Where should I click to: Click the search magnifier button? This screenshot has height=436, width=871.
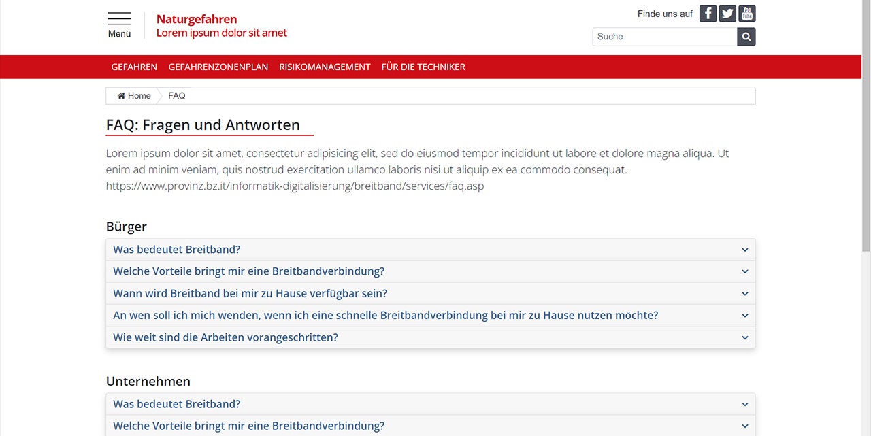(746, 37)
